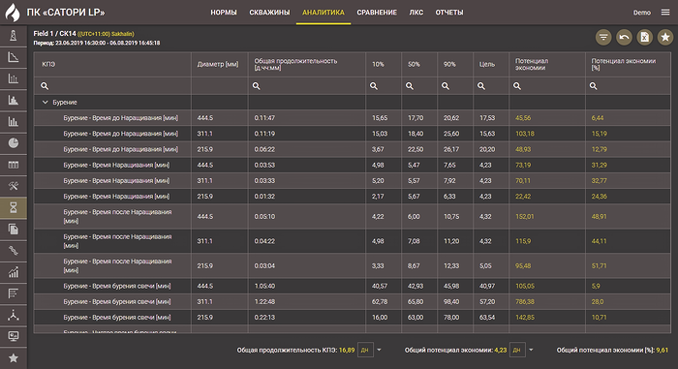Open the drilling rig section in sidebar
Screen dimensions: 678x369
14,36
